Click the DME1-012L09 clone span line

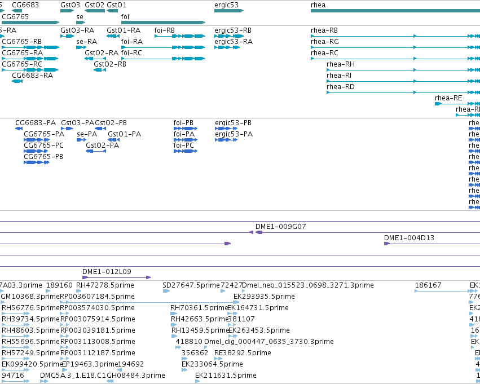(117, 277)
